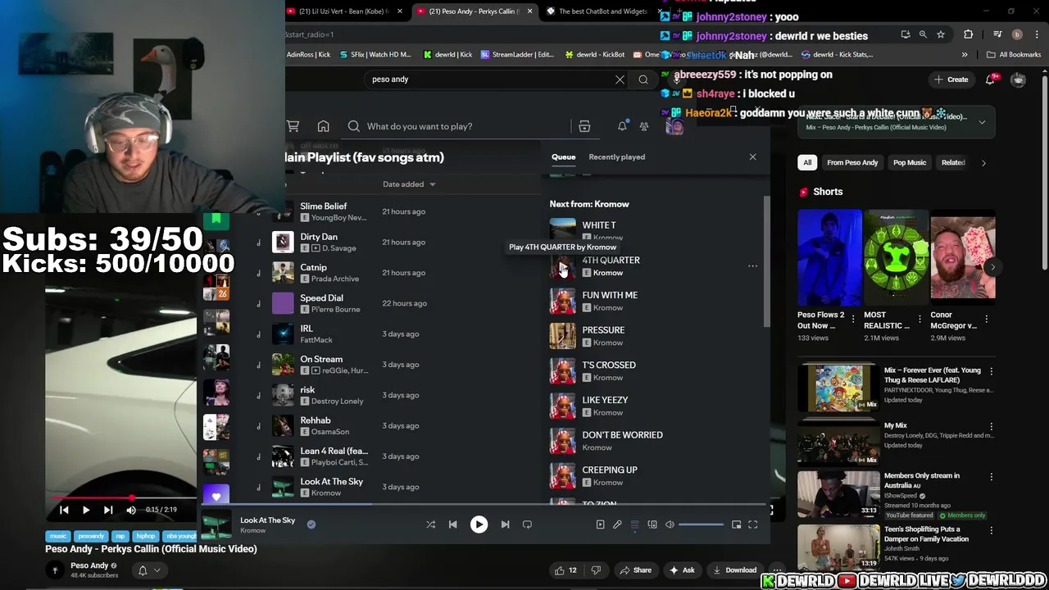This screenshot has width=1049, height=590.
Task: Open Spotify Now Playing view icon
Action: tap(600, 524)
